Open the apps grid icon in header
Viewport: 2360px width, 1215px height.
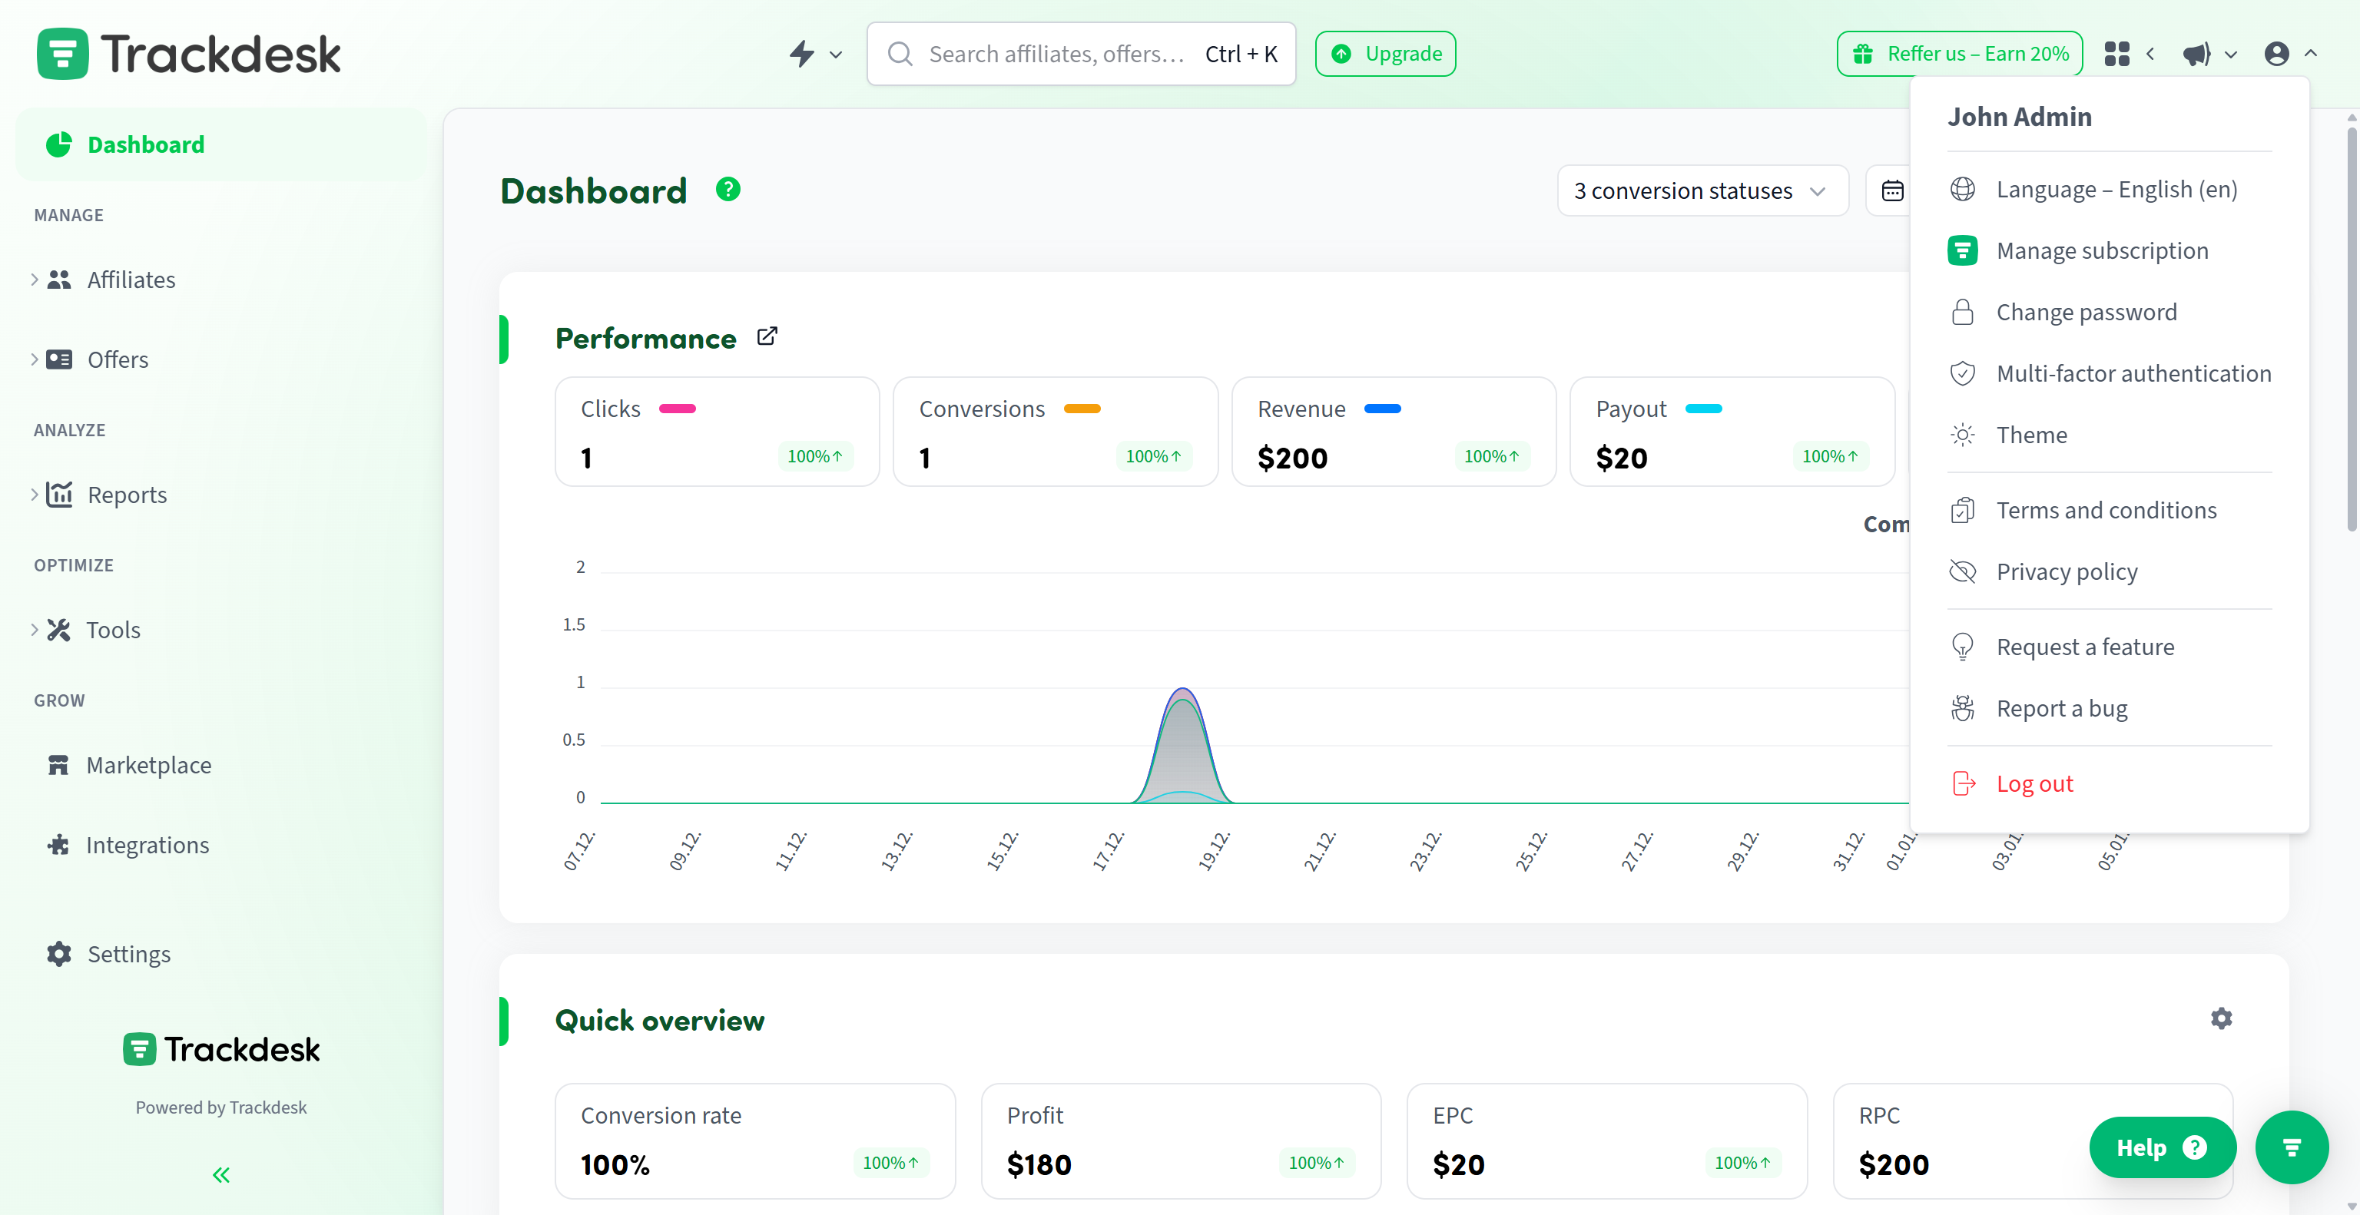pyautogui.click(x=2116, y=54)
